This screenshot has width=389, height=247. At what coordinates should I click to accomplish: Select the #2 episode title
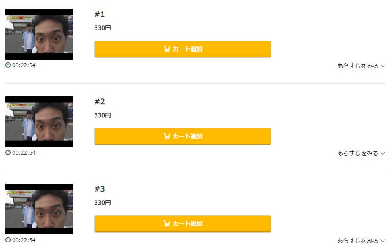pos(100,101)
